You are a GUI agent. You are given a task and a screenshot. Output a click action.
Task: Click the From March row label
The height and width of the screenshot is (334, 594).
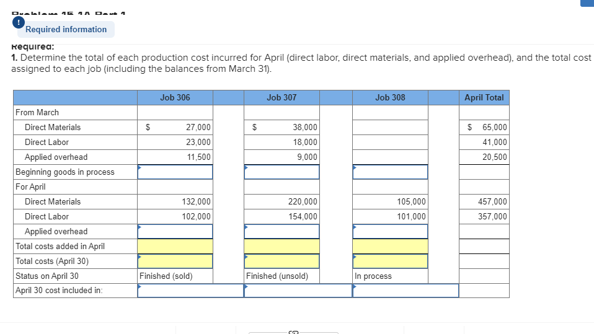pyautogui.click(x=37, y=113)
